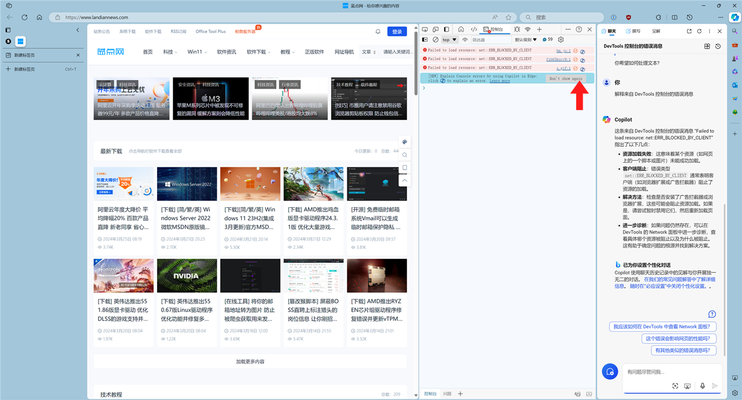Create a live expression with eye icon
742x400 pixels.
click(465, 40)
